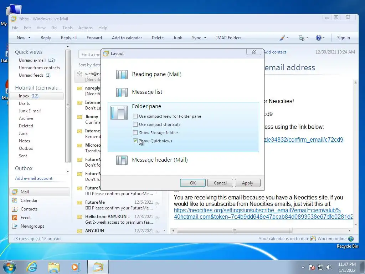Viewport: 365px width, 274px height.
Task: Click the Sign in button
Action: point(343,38)
